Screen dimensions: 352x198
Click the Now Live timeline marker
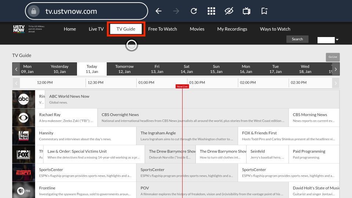coord(182,87)
